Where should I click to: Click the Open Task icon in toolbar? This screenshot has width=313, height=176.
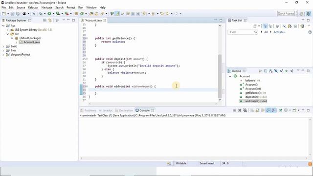[x=96, y=14]
